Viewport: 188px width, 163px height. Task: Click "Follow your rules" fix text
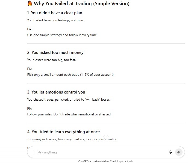[x=69, y=114]
